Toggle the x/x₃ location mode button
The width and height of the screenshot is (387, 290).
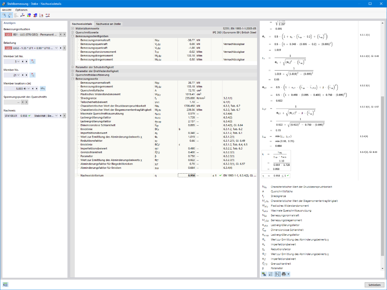pyautogui.click(x=42, y=88)
